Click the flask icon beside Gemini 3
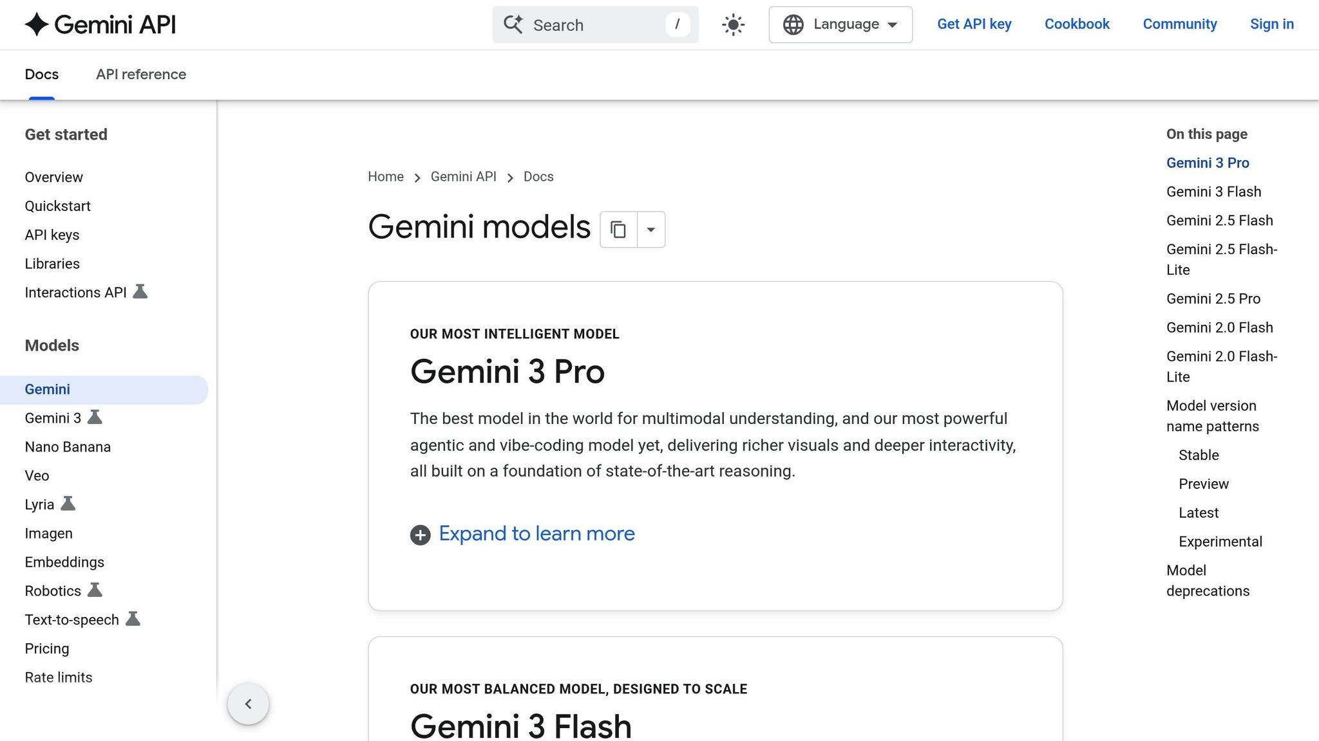This screenshot has height=741, width=1319. point(95,417)
